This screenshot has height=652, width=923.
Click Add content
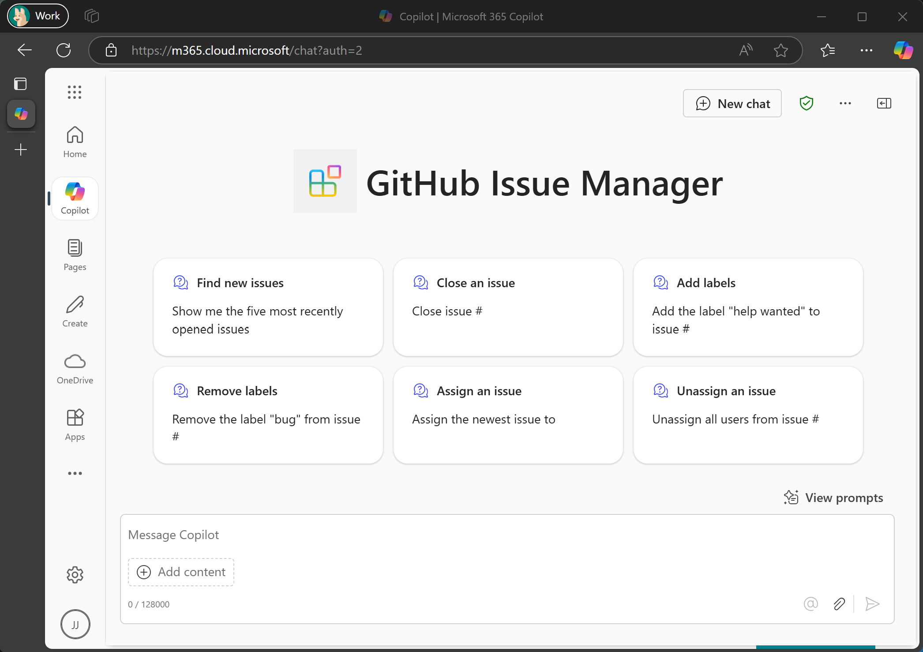[x=181, y=572]
